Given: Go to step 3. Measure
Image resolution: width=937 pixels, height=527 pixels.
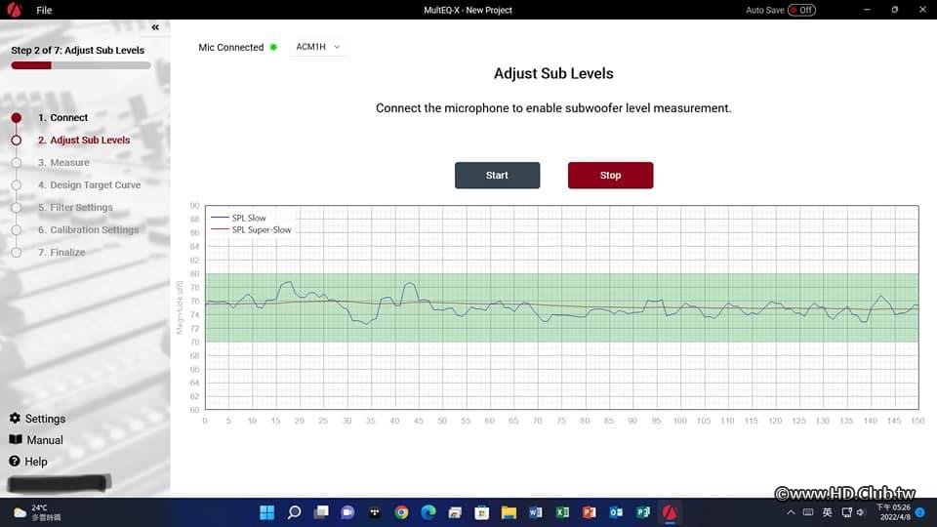Looking at the screenshot, I should point(64,163).
